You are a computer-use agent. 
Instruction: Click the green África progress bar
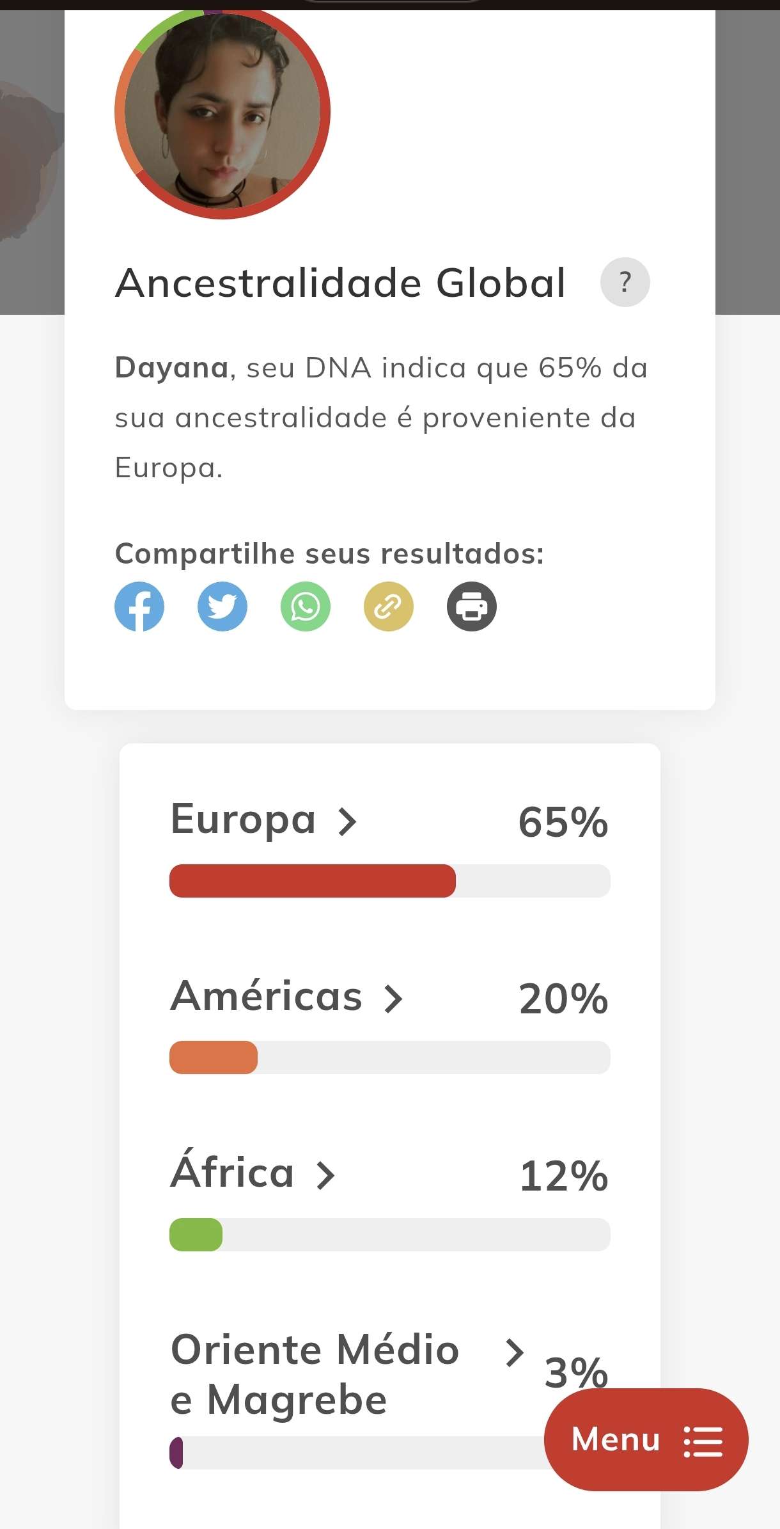(x=196, y=1235)
